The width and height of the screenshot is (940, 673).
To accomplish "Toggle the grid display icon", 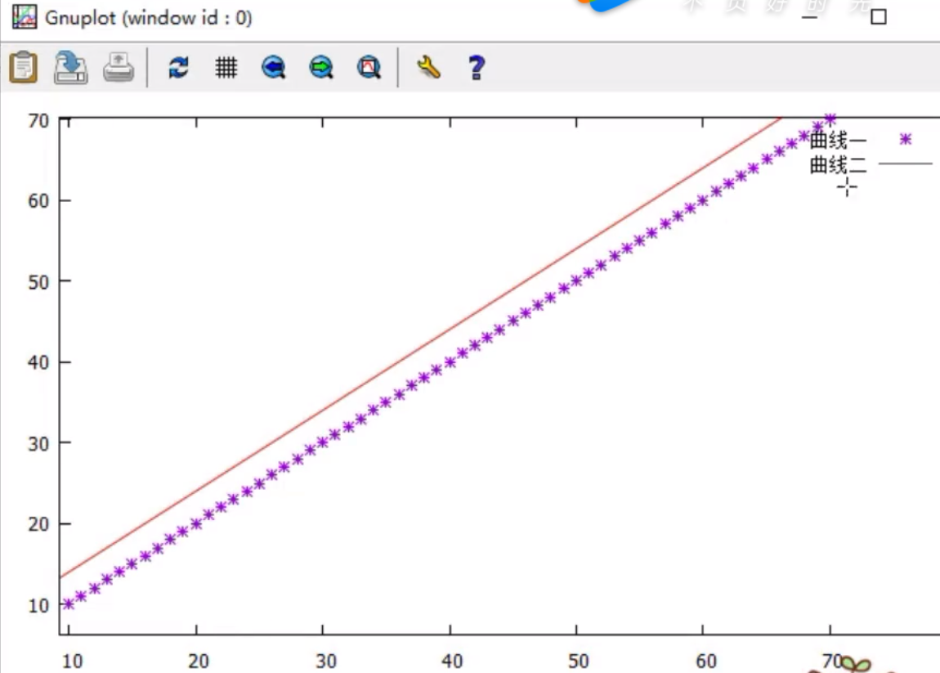I will click(226, 67).
